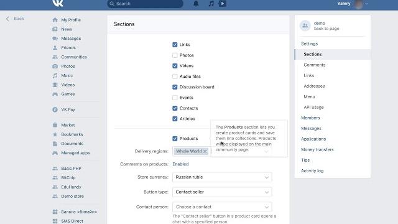Enable the Events checkbox
Image resolution: width=398 pixels, height=224 pixels.
pos(175,98)
